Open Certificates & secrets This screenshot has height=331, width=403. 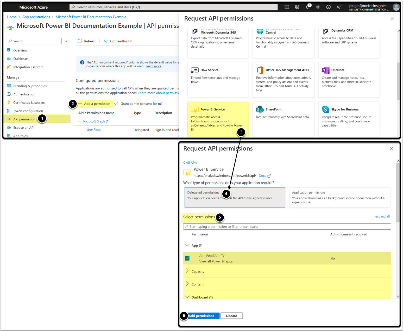(29, 103)
